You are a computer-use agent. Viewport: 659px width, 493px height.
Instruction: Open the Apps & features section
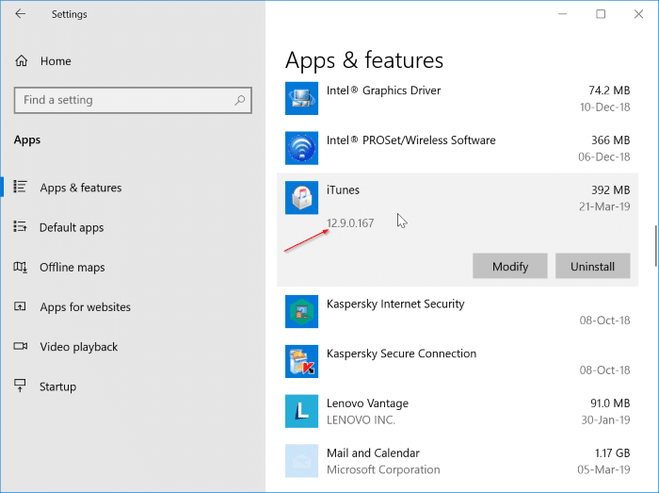81,188
